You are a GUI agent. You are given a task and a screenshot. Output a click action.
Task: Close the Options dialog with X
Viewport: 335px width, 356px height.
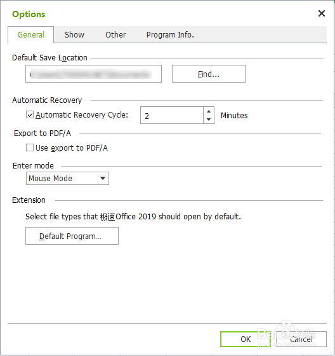pos(322,13)
